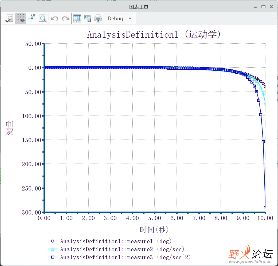The width and height of the screenshot is (278, 266).
Task: Click the measure2 cyan triangle legend marker
Action: click(53, 249)
